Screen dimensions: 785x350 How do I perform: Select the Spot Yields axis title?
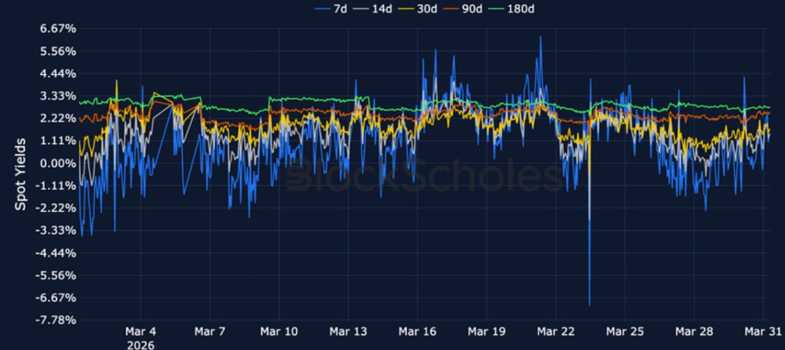(21, 174)
